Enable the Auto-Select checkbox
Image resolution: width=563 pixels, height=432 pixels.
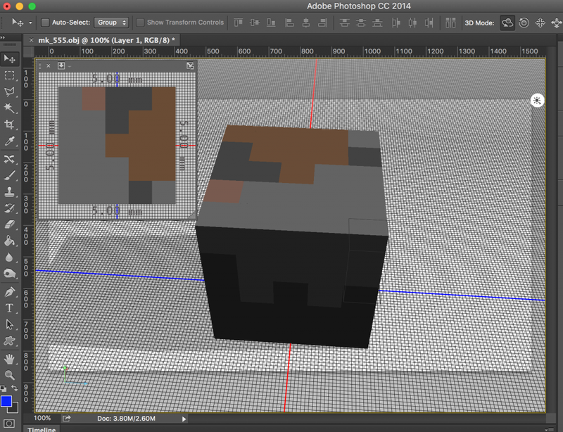click(46, 23)
